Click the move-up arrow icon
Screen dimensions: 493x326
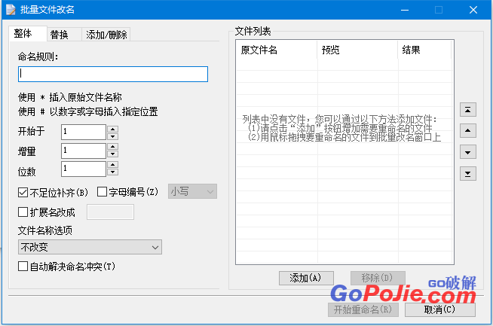468,131
